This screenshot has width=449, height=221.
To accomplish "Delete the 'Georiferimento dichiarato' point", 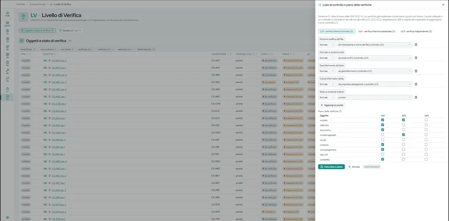I will click(x=416, y=71).
